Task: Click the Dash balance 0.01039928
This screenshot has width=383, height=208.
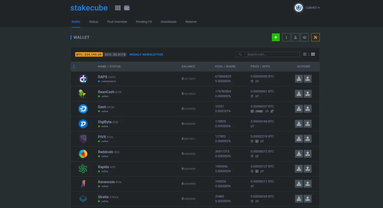Action: point(189,109)
